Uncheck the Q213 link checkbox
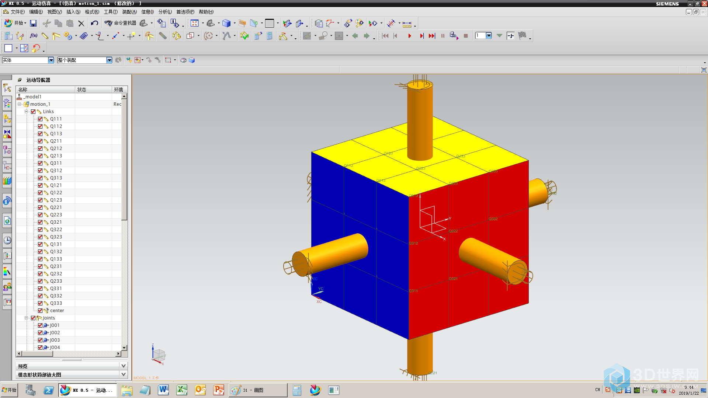 click(x=40, y=156)
